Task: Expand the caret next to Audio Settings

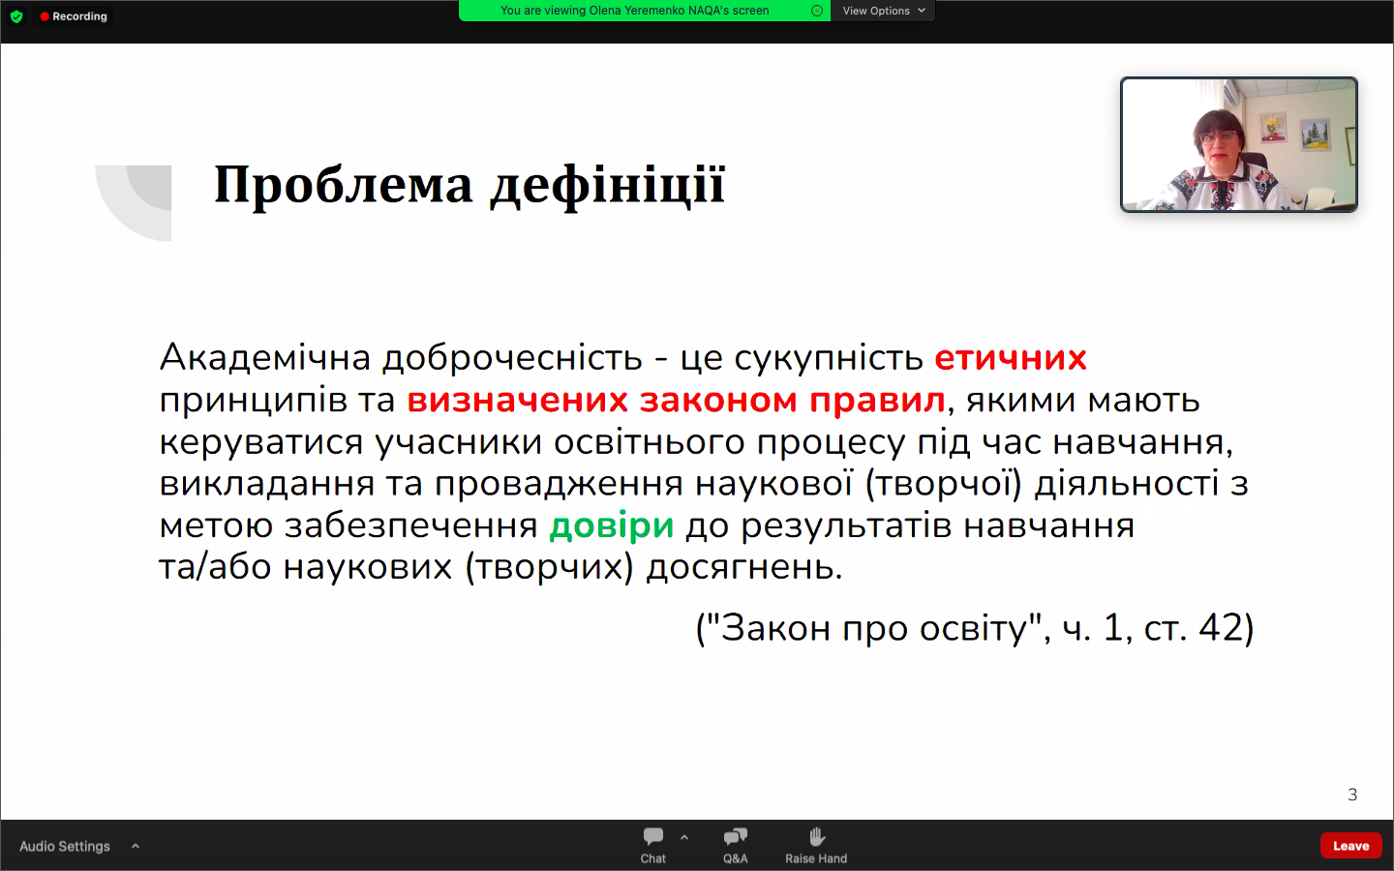Action: [x=136, y=846]
